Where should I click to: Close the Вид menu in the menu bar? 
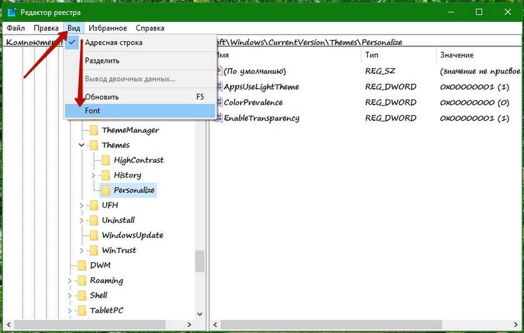pos(74,28)
